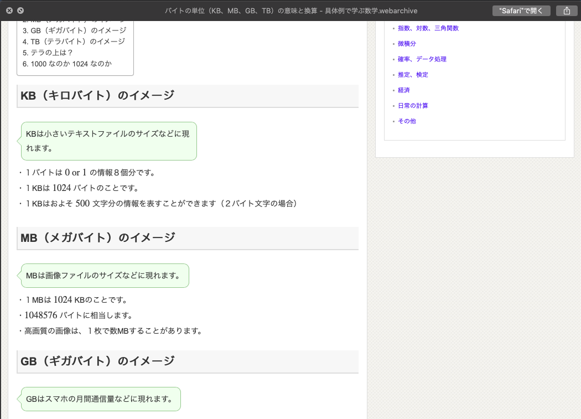
Task: Click the "KB（キロバイト）のイメージ" heading
Action: tap(97, 96)
